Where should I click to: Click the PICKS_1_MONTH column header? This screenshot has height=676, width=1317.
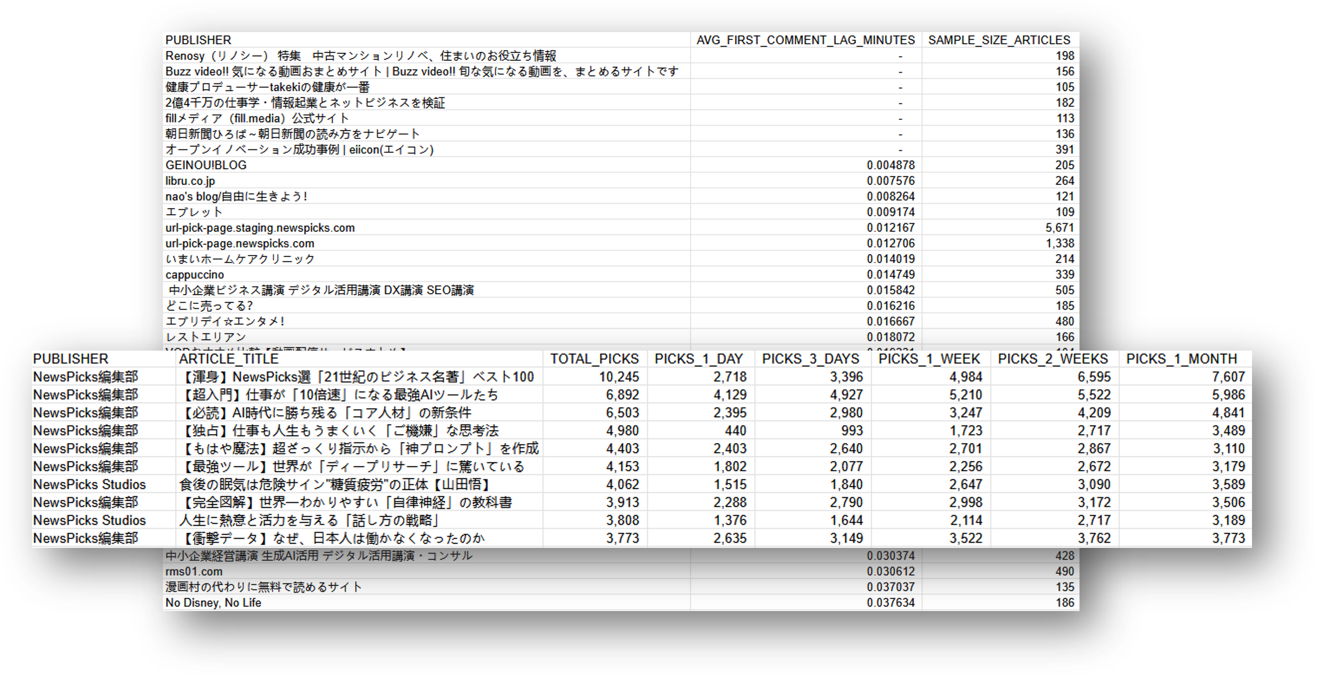click(x=1181, y=359)
